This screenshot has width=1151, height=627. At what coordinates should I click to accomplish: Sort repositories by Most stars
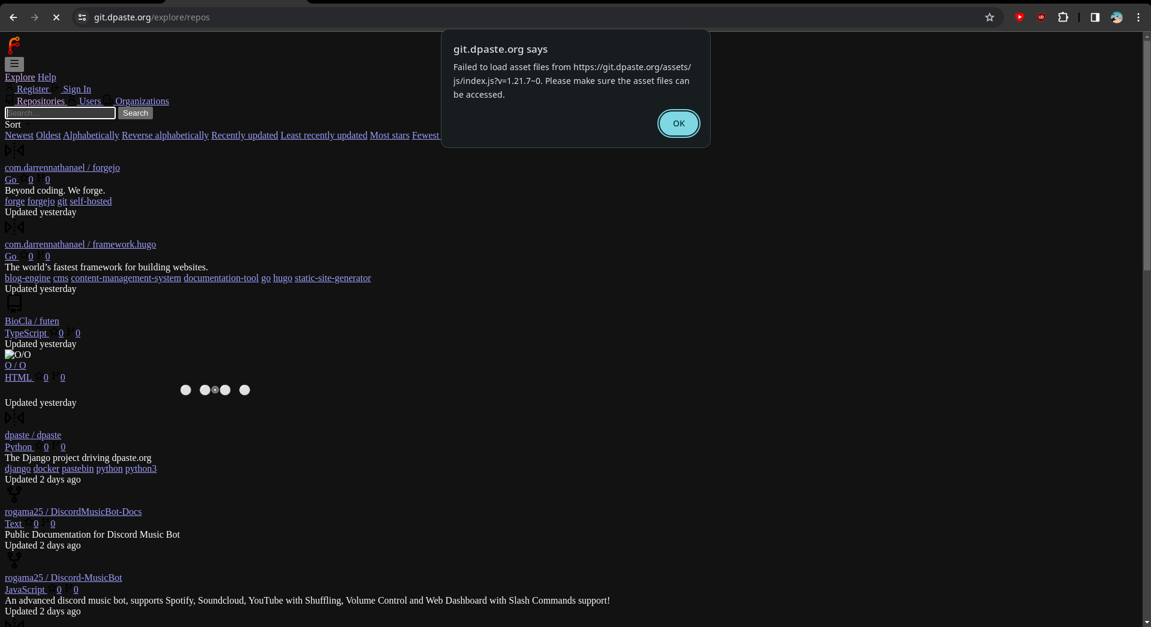coord(389,135)
